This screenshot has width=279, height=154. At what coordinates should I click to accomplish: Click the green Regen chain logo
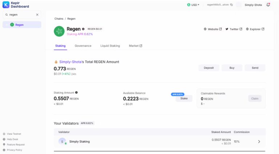(59, 31)
